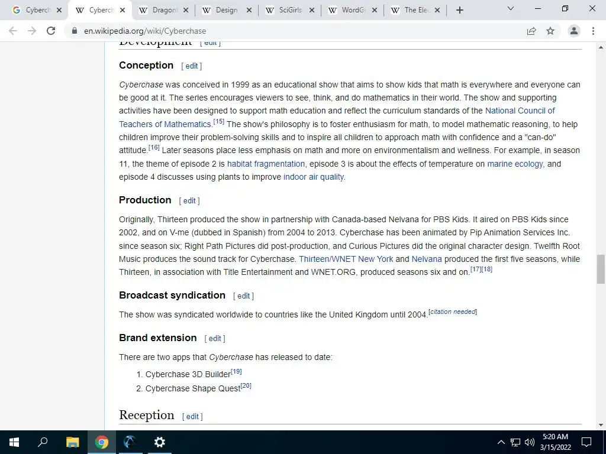Image resolution: width=606 pixels, height=454 pixels.
Task: Click the citation needed tag
Action: click(x=453, y=312)
